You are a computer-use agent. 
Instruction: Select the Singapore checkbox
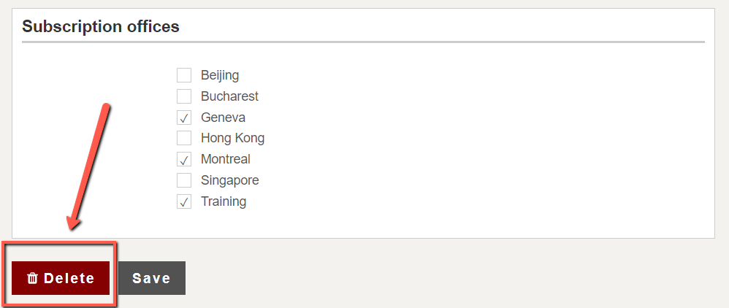point(184,180)
